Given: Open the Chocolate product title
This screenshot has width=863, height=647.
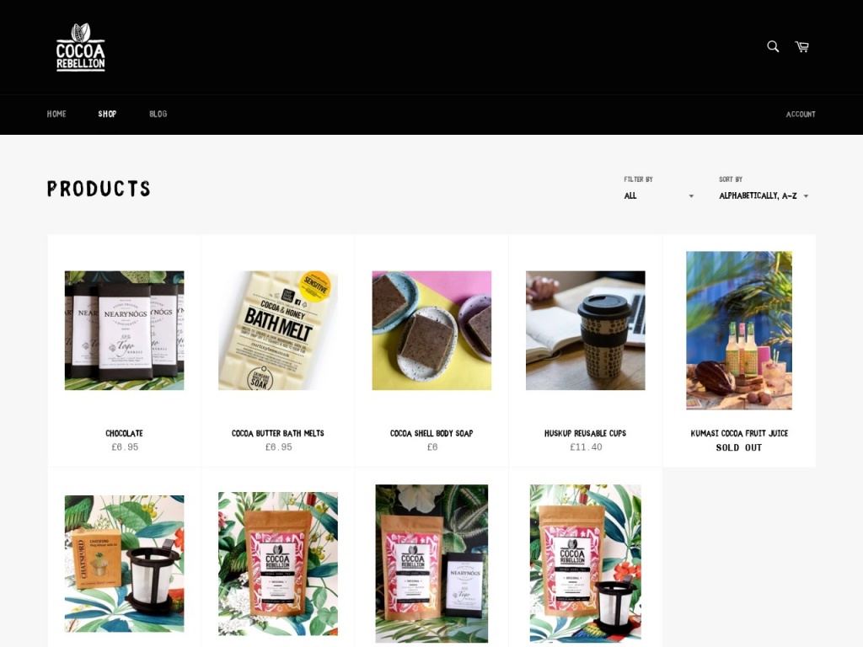Looking at the screenshot, I should pos(125,434).
